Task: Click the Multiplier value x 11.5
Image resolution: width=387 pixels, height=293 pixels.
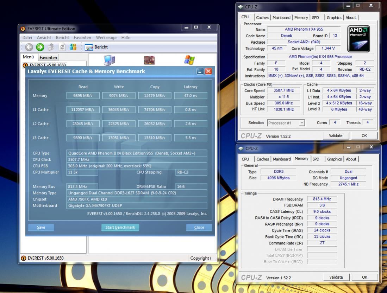Action: tap(283, 97)
